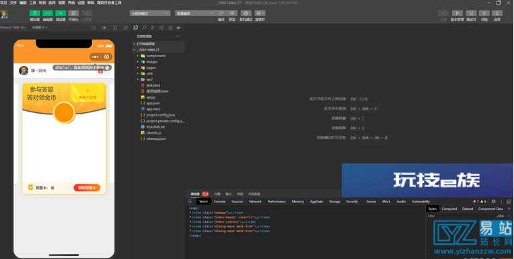Image resolution: width=514 pixels, height=259 pixels.
Task: Click the 测试号 test account icon
Action: click(x=471, y=13)
